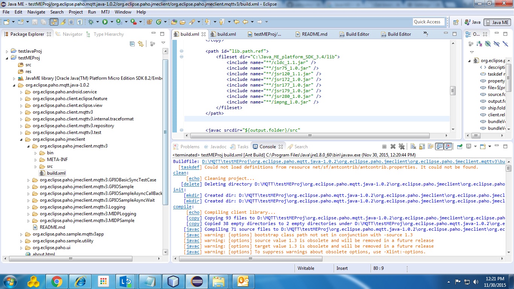Click the Last Edit Location toolbar icon
Image resolution: width=514 pixels, height=289 pixels.
pyautogui.click(x=236, y=22)
